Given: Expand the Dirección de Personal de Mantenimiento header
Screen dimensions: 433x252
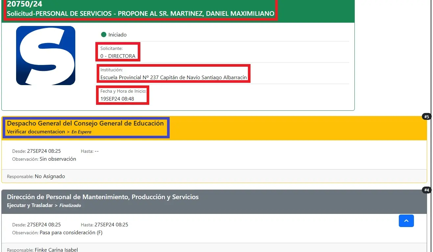Looking at the screenshot, I should point(103,197).
